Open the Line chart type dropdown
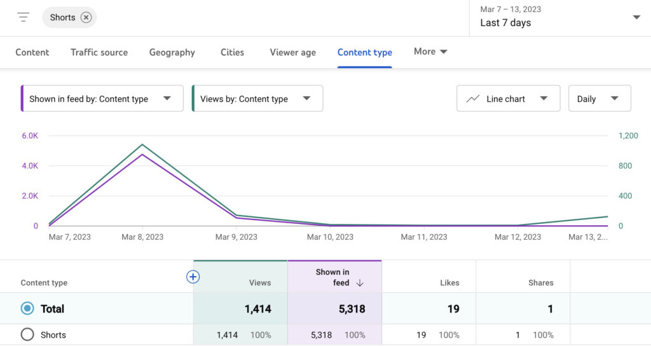The height and width of the screenshot is (346, 651). 508,99
